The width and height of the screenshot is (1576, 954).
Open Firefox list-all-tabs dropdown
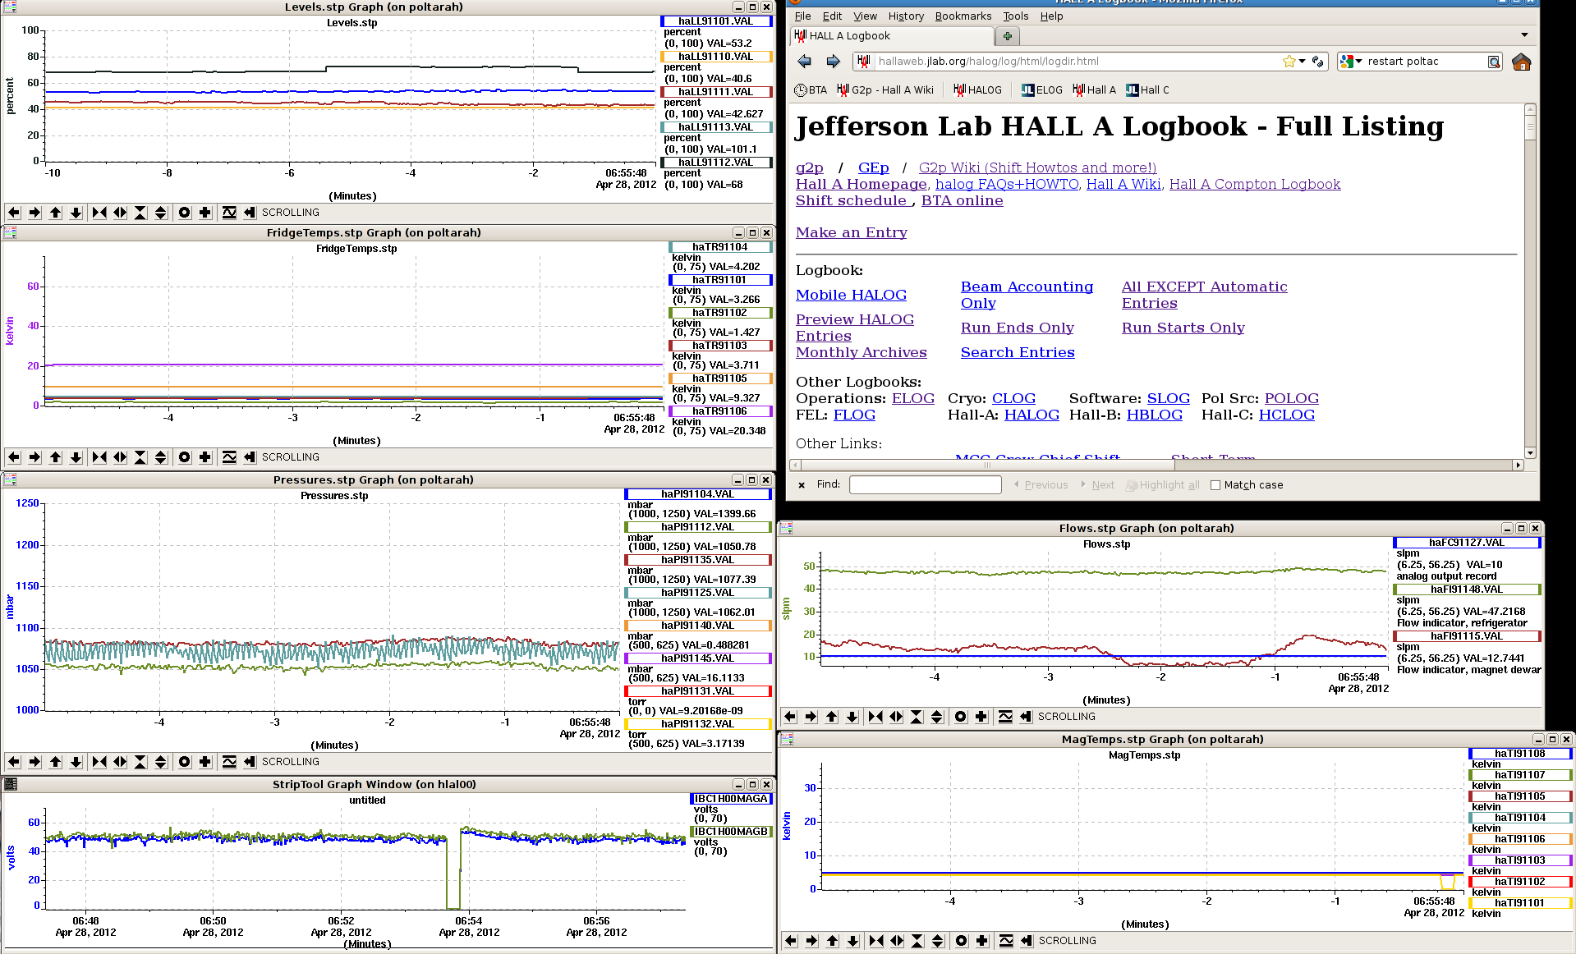coord(1524,35)
